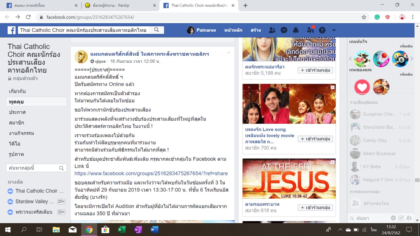Image resolution: width=420 pixels, height=236 pixels.
Task: Open the cow game icon
Action: coord(362,59)
